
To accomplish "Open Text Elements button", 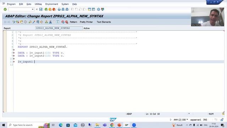I will (104, 22).
